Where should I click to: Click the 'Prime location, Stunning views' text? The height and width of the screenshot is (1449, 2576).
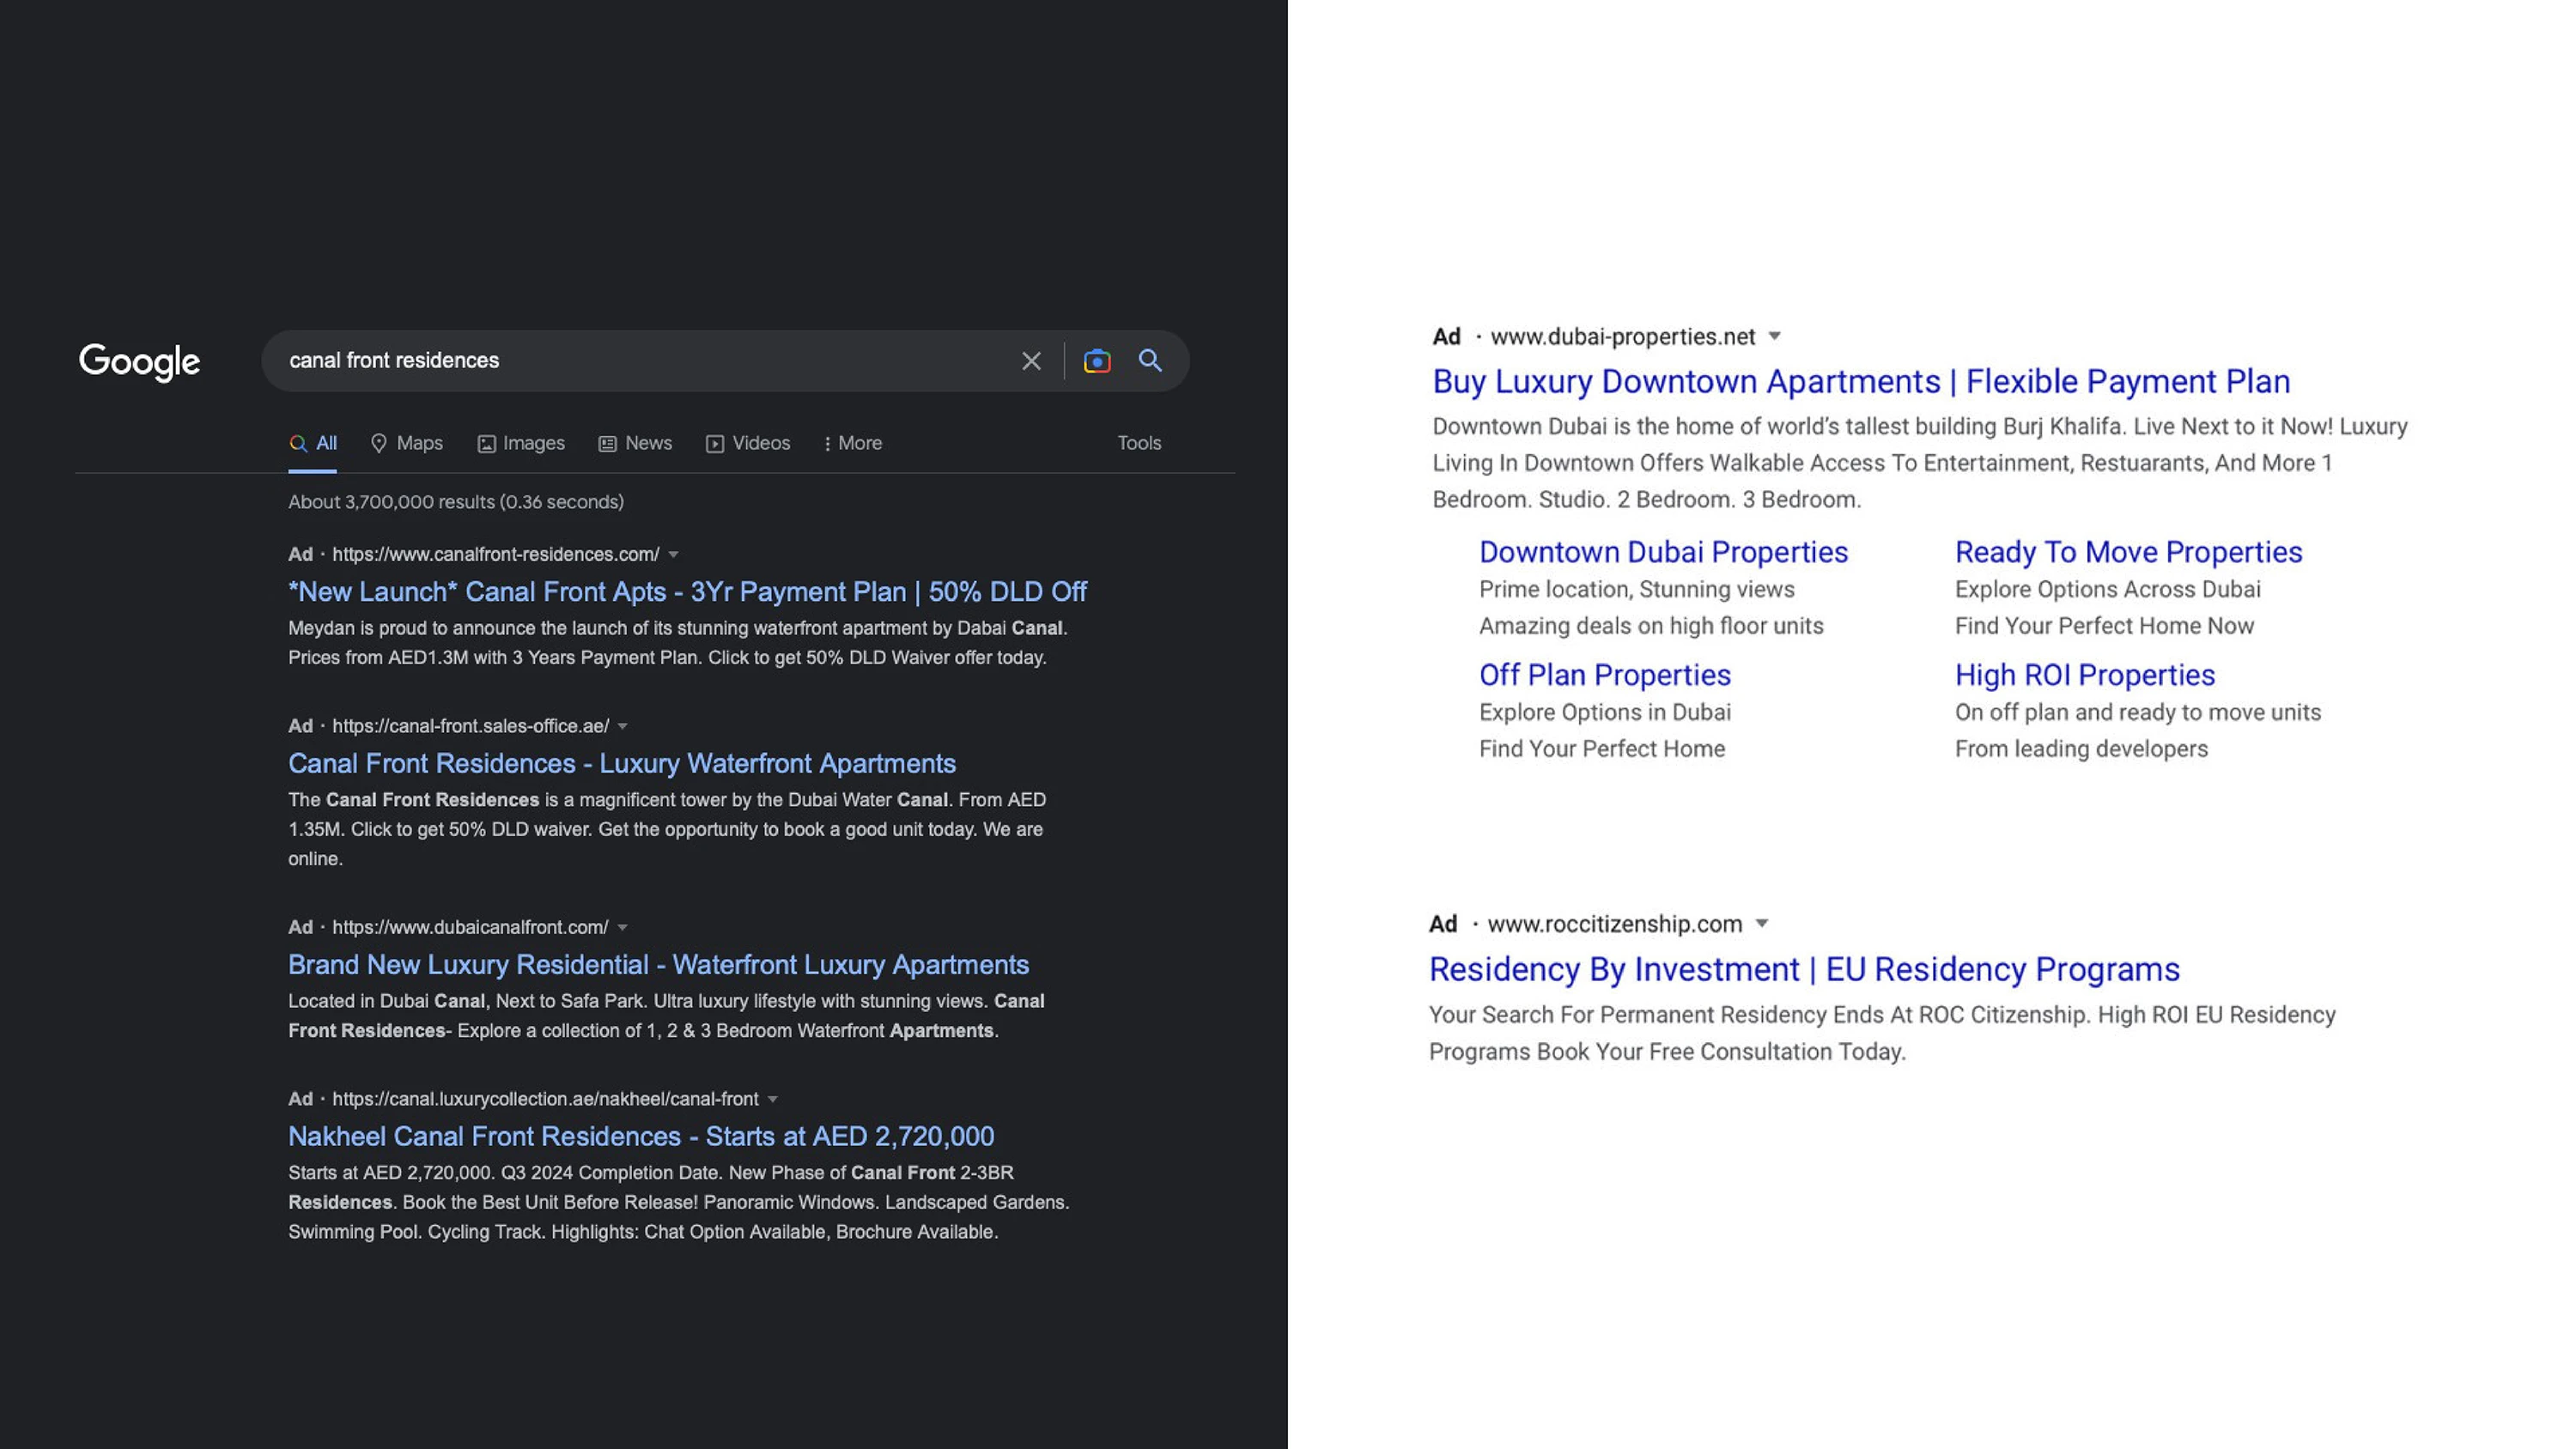1636,590
